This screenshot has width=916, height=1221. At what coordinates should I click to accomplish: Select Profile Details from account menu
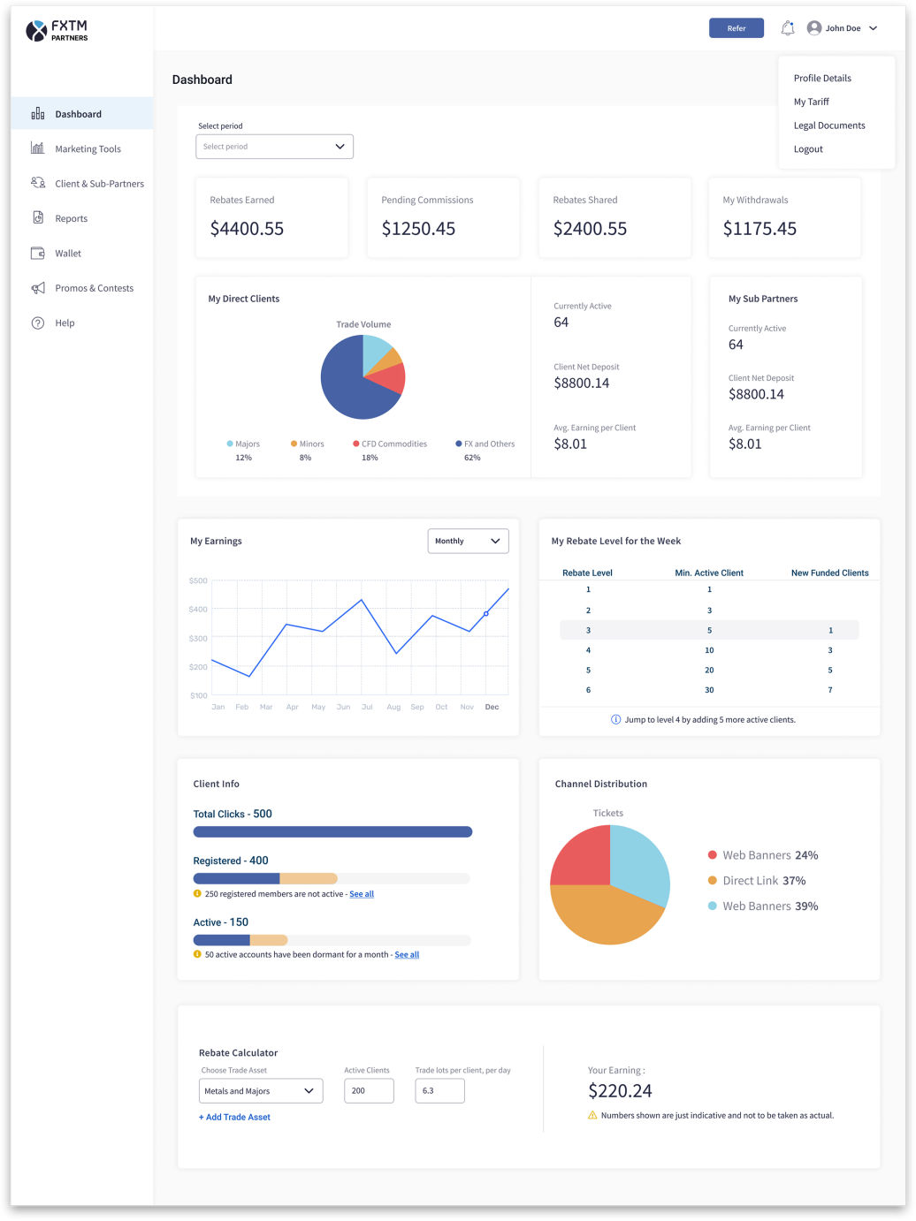[822, 78]
